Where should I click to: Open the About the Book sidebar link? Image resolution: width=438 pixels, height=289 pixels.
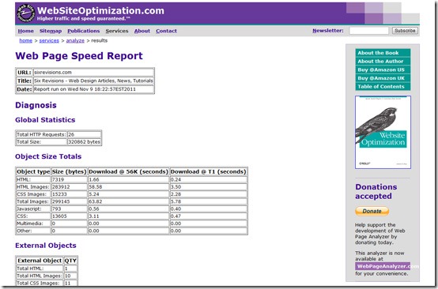click(x=383, y=53)
